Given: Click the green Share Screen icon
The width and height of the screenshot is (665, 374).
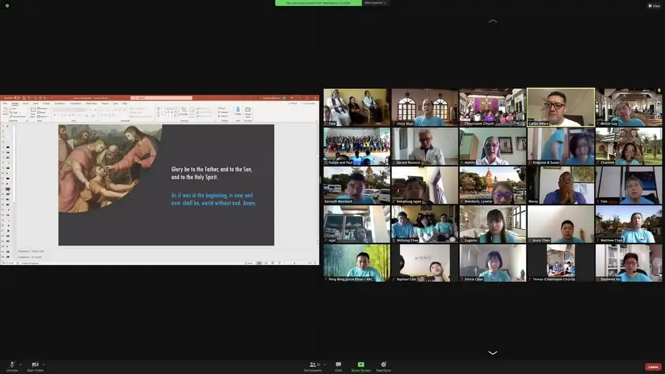Looking at the screenshot, I should pos(361,365).
